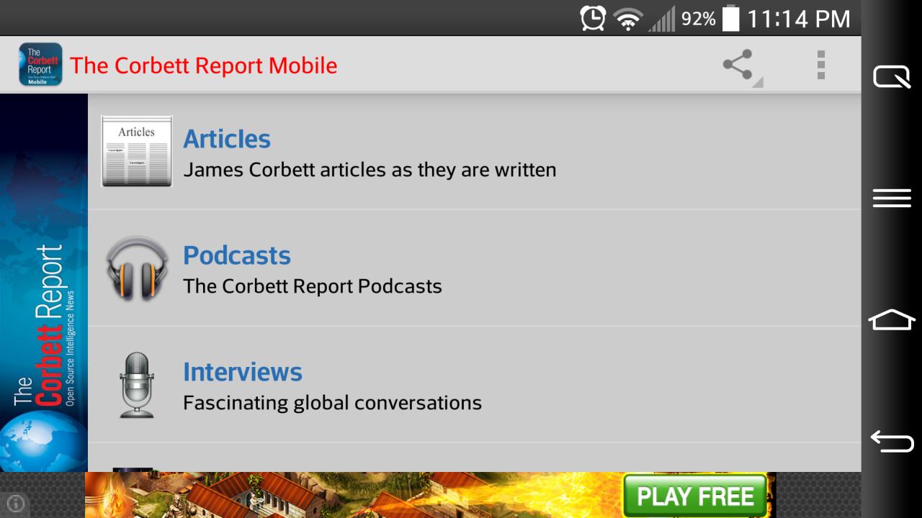Viewport: 922px width, 518px height.
Task: Tap The Corbett Report sidebar banner
Action: tap(44, 283)
